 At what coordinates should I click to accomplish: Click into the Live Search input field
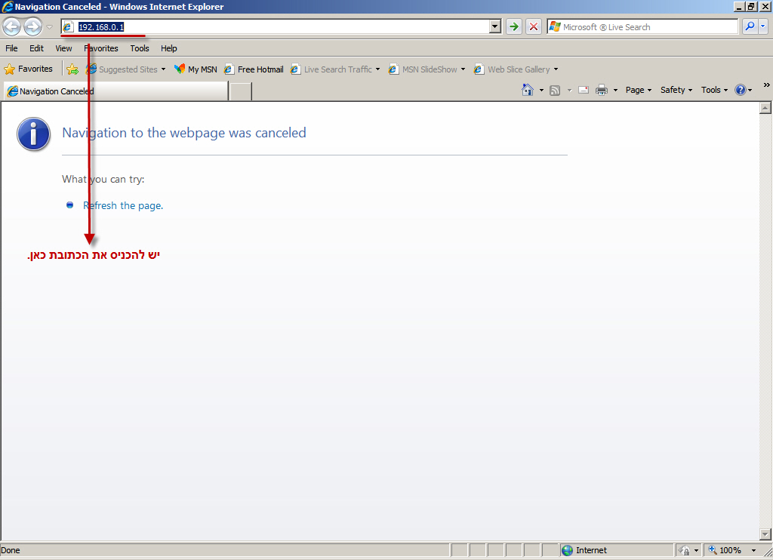[x=649, y=27]
